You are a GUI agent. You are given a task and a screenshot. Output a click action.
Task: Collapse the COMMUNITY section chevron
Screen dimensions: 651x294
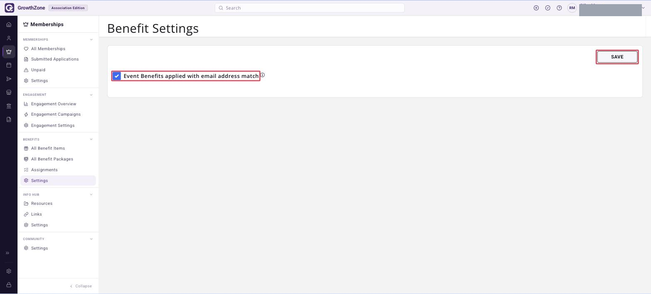point(91,239)
